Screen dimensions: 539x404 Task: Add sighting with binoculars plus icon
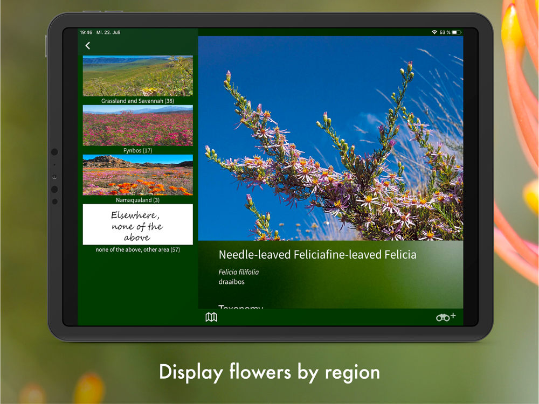446,317
